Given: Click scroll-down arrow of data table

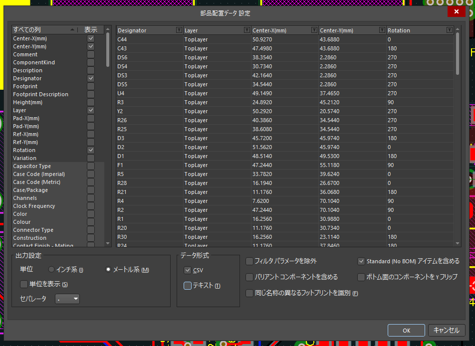Looking at the screenshot, I should point(458,243).
